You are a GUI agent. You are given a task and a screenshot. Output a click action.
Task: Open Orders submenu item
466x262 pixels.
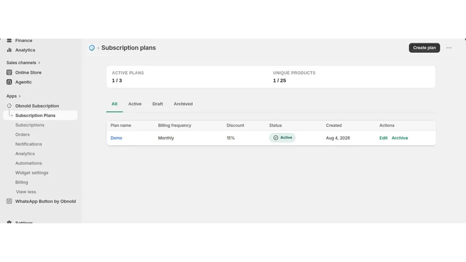[23, 134]
